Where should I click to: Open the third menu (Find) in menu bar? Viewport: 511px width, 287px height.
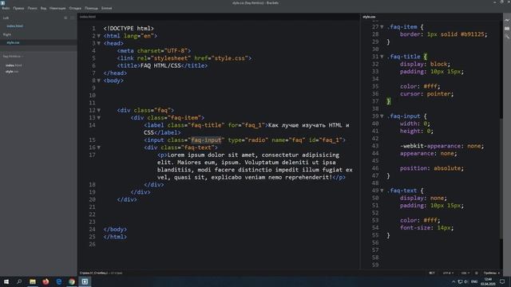click(x=32, y=8)
